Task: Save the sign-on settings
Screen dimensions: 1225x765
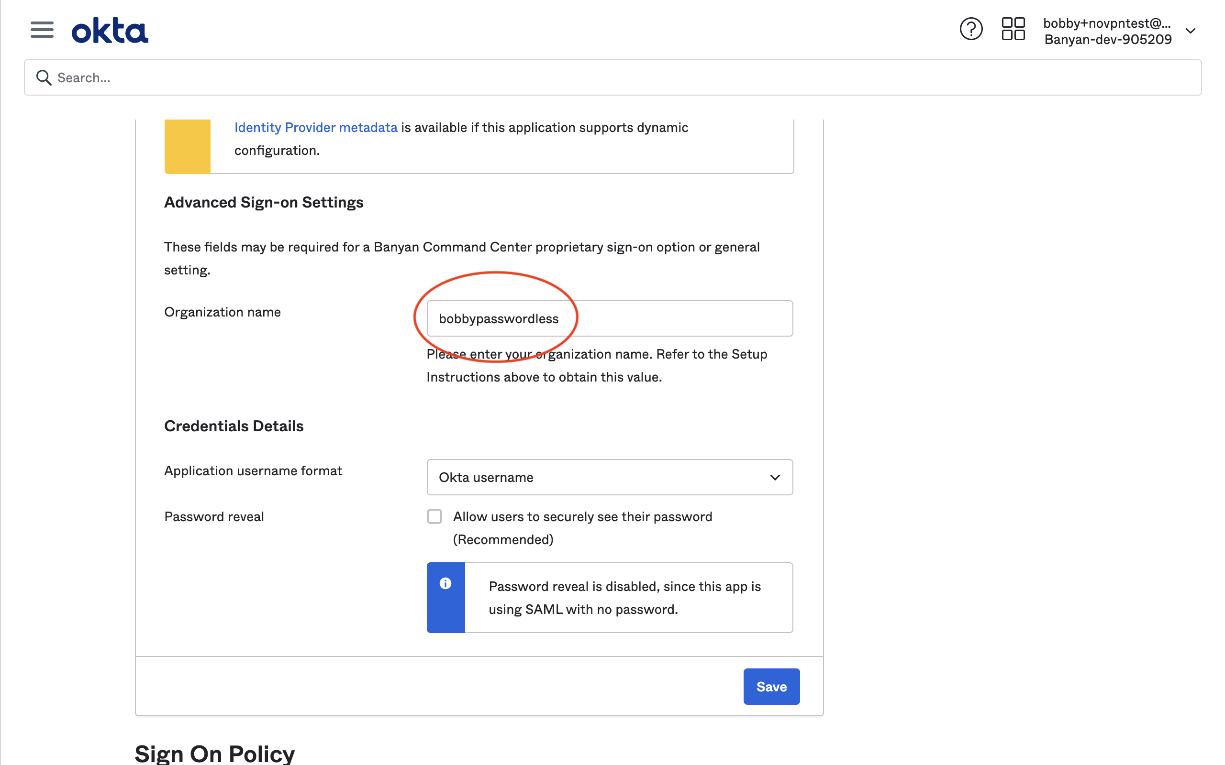Action: 771,686
